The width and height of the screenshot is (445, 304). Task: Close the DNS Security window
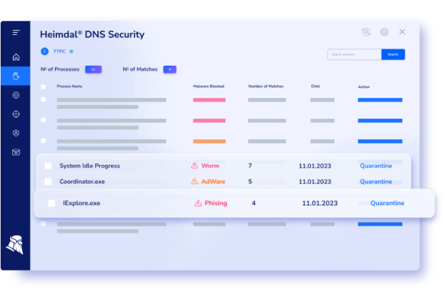coord(402,32)
